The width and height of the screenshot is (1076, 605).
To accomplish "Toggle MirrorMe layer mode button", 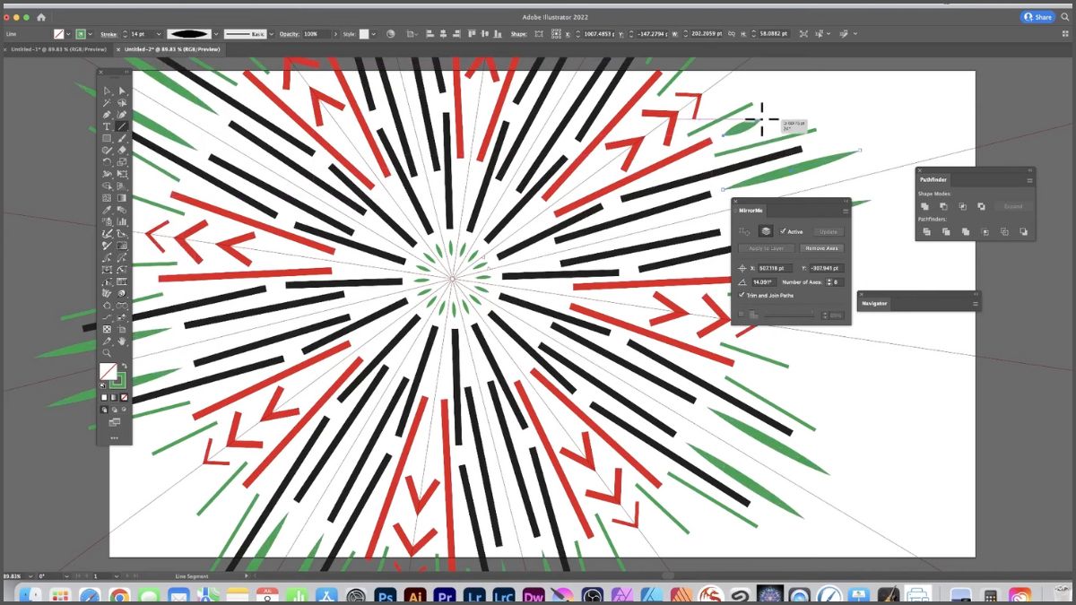I will pyautogui.click(x=766, y=231).
